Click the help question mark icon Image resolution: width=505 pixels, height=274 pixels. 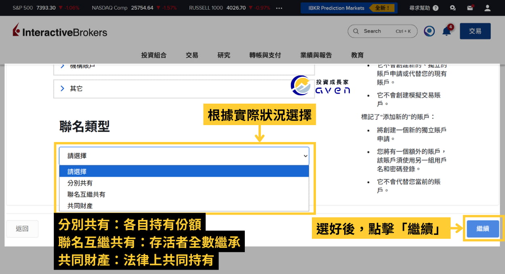tap(435, 8)
